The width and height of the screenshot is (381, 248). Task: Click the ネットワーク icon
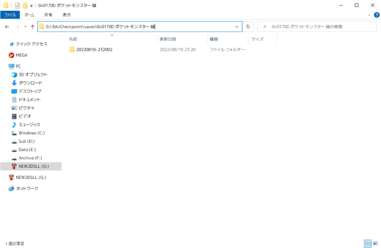(11, 189)
